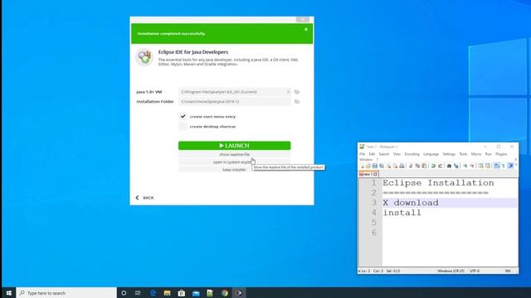Open Notepad++ Settings menu
This screenshot has width=531, height=298.
click(449, 154)
